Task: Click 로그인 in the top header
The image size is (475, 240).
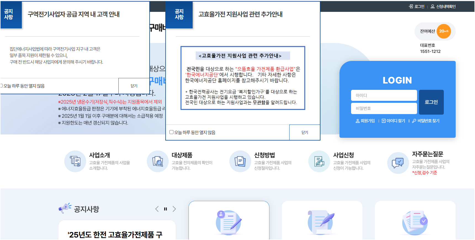Action: coord(419,6)
